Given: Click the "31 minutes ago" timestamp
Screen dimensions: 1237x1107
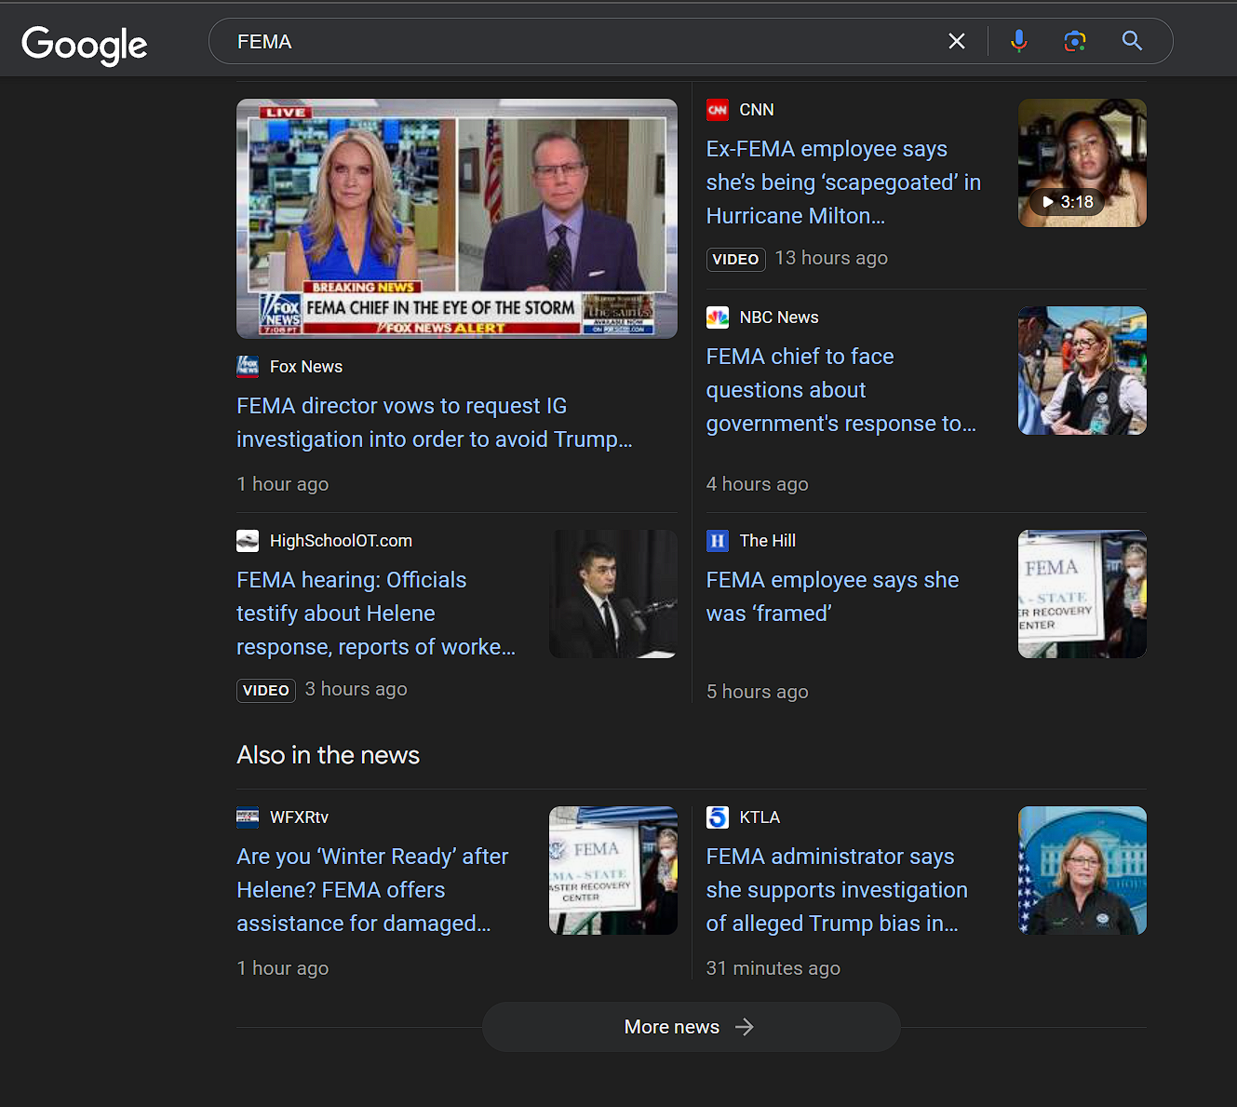Looking at the screenshot, I should 773,968.
